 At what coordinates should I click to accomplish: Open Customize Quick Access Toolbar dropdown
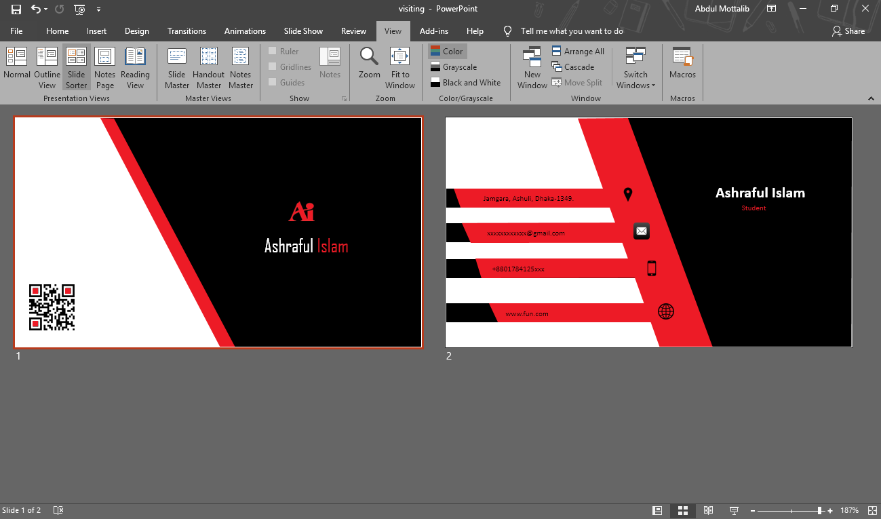coord(99,9)
